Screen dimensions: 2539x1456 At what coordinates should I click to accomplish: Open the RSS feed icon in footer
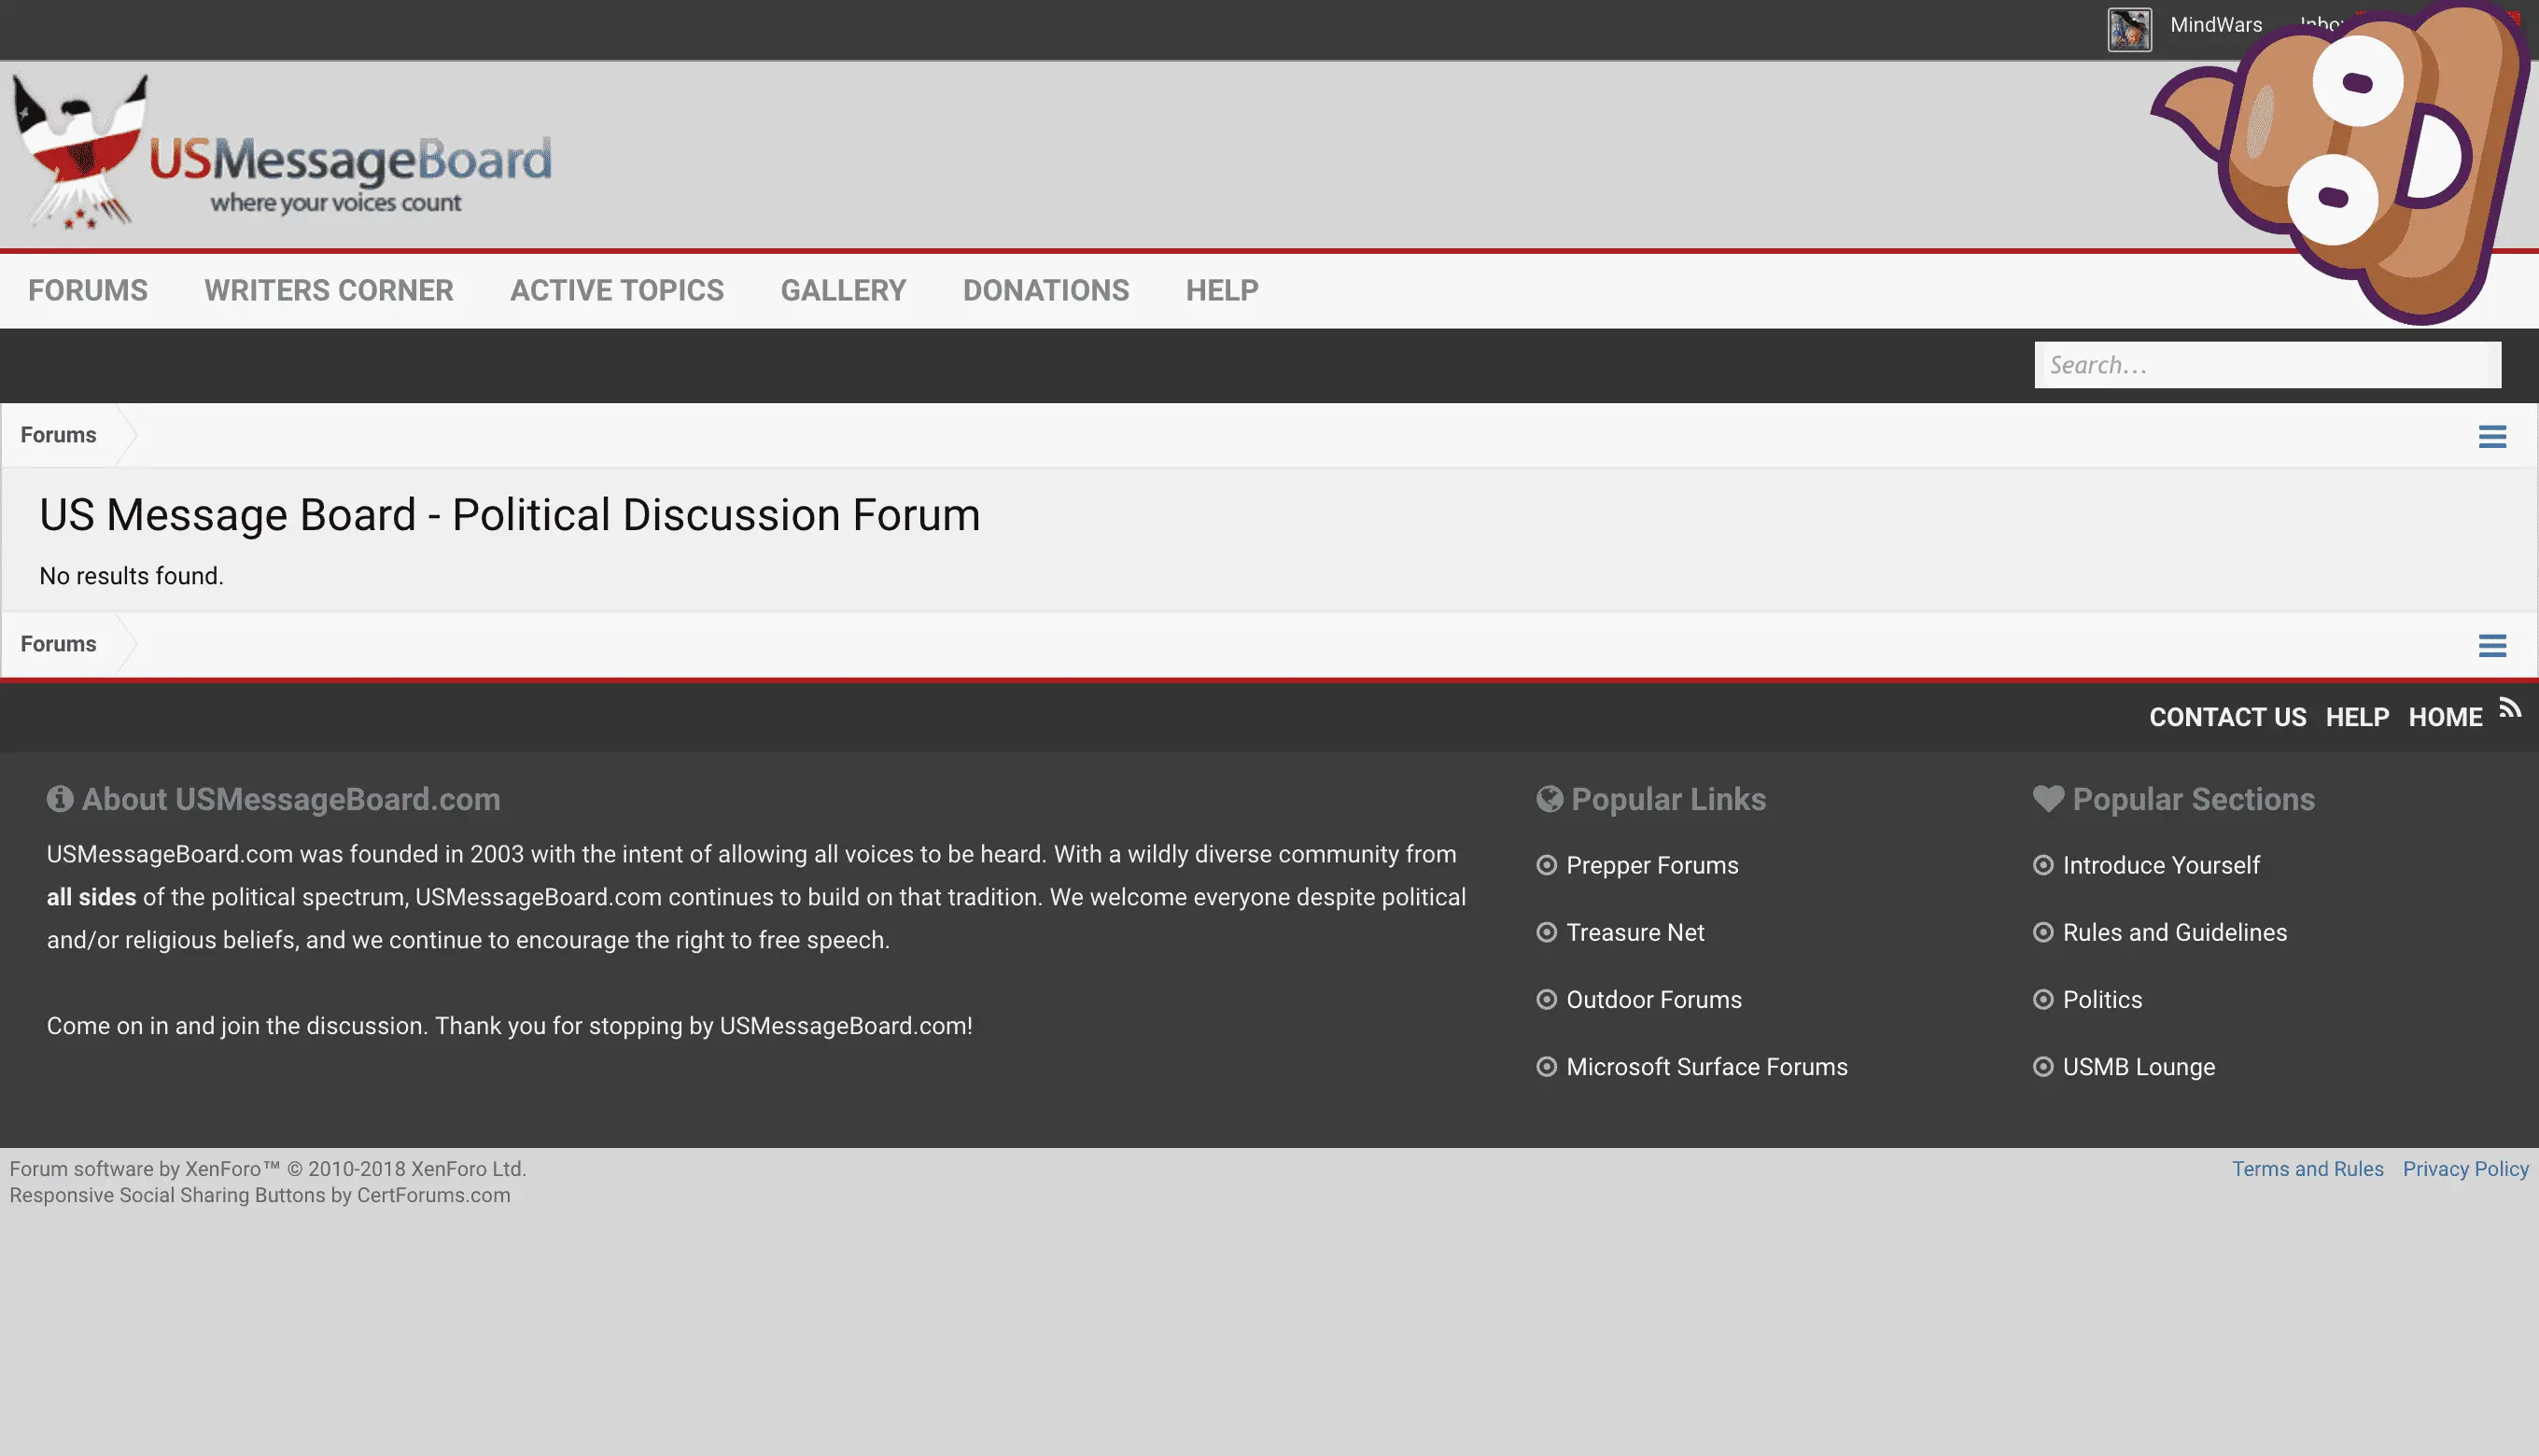click(x=2510, y=708)
